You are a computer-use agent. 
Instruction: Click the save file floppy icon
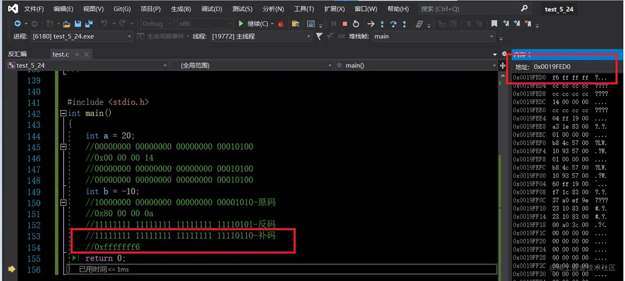(x=77, y=24)
